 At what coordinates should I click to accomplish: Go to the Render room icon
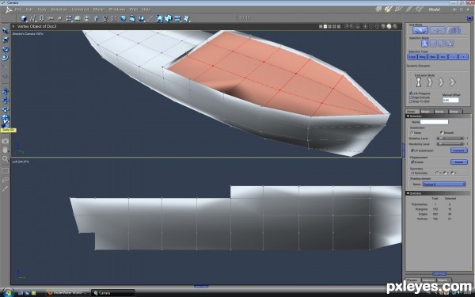[420, 10]
